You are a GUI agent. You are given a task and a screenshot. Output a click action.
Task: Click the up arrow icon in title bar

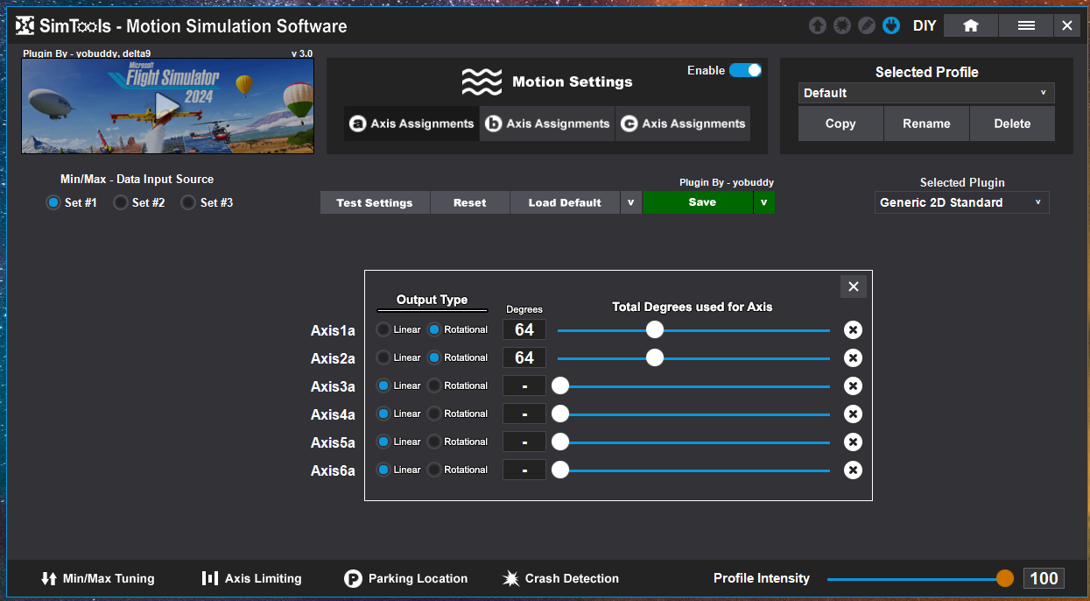pos(817,25)
